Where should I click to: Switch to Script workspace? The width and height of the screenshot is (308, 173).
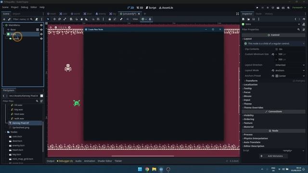click(x=151, y=8)
